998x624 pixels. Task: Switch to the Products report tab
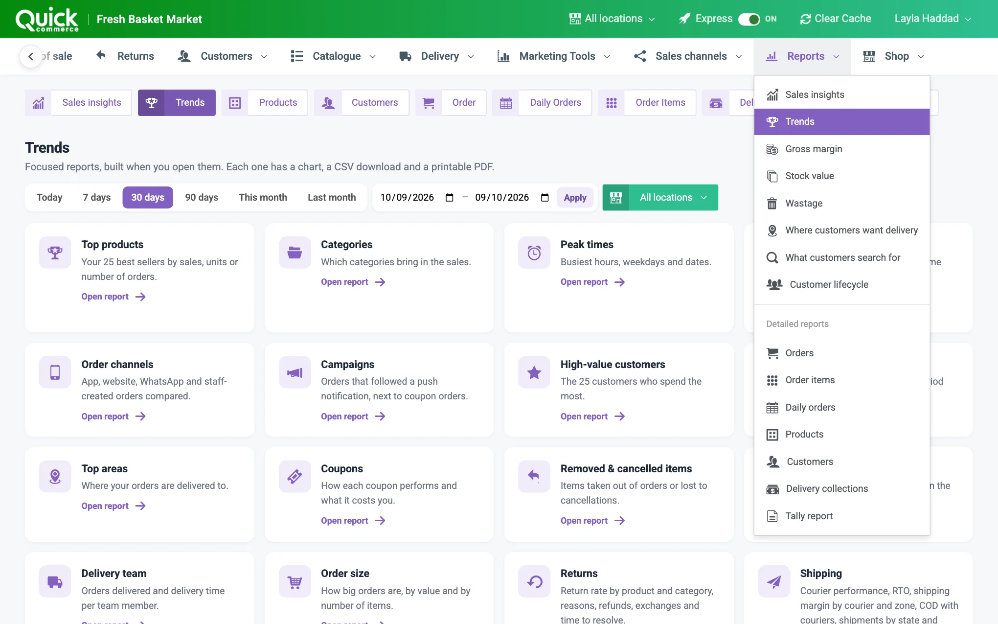(x=265, y=103)
